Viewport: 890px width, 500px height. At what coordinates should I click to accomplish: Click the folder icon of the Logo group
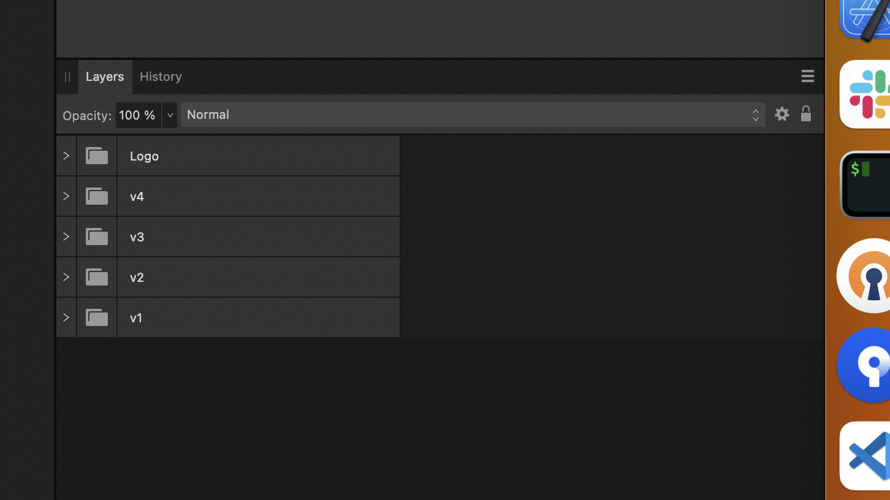click(x=97, y=156)
